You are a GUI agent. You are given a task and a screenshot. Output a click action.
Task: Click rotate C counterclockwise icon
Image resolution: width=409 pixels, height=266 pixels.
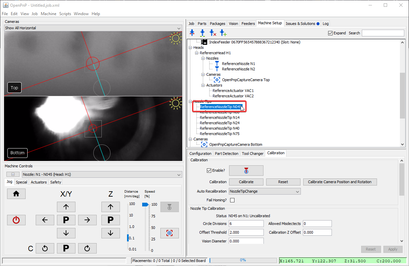(x=45, y=248)
